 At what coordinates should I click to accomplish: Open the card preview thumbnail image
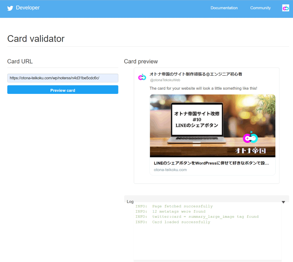click(212, 126)
